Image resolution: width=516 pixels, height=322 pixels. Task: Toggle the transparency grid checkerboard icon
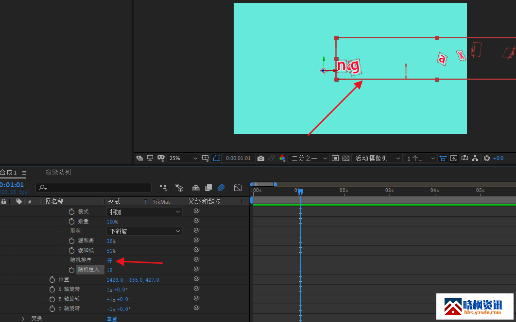coord(346,159)
